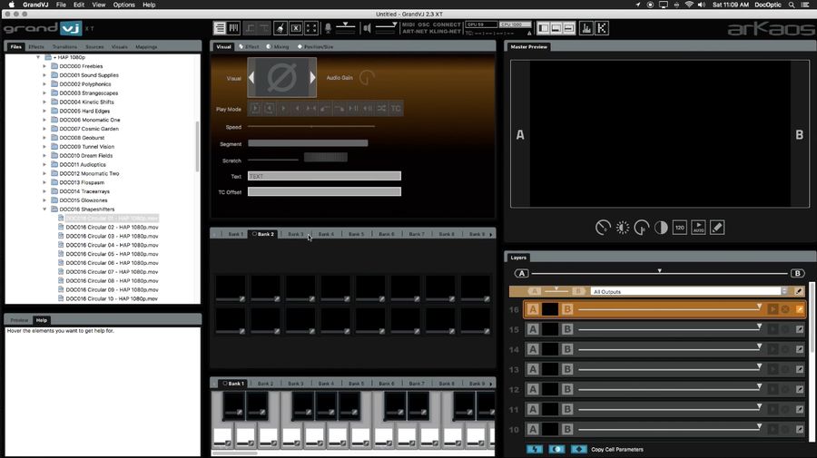Click the 120 BPM tempo box
The width and height of the screenshot is (817, 458).
(679, 228)
